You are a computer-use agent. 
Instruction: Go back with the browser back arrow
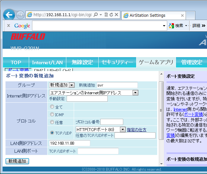(x=9, y=15)
